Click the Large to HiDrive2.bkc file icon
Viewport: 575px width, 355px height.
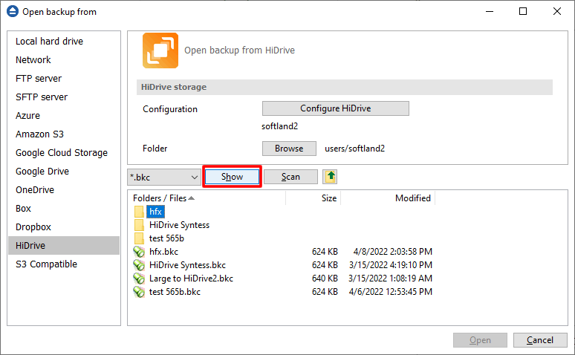click(139, 279)
